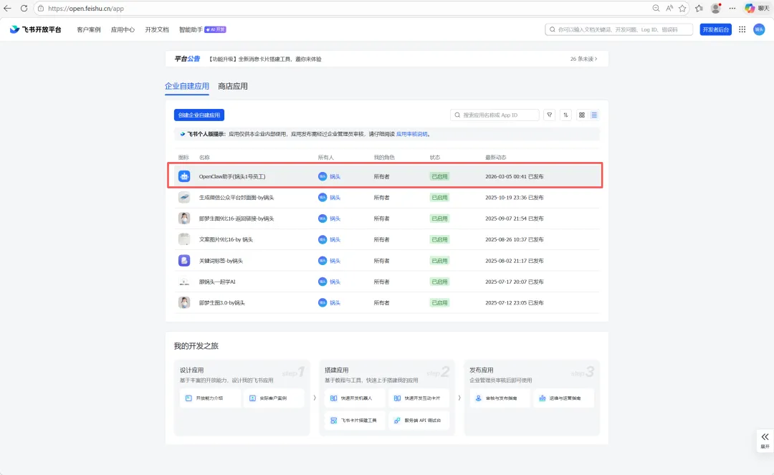Click 已启用 status in 关键词标签 row
Viewport: 774px width, 475px height.
click(x=439, y=261)
